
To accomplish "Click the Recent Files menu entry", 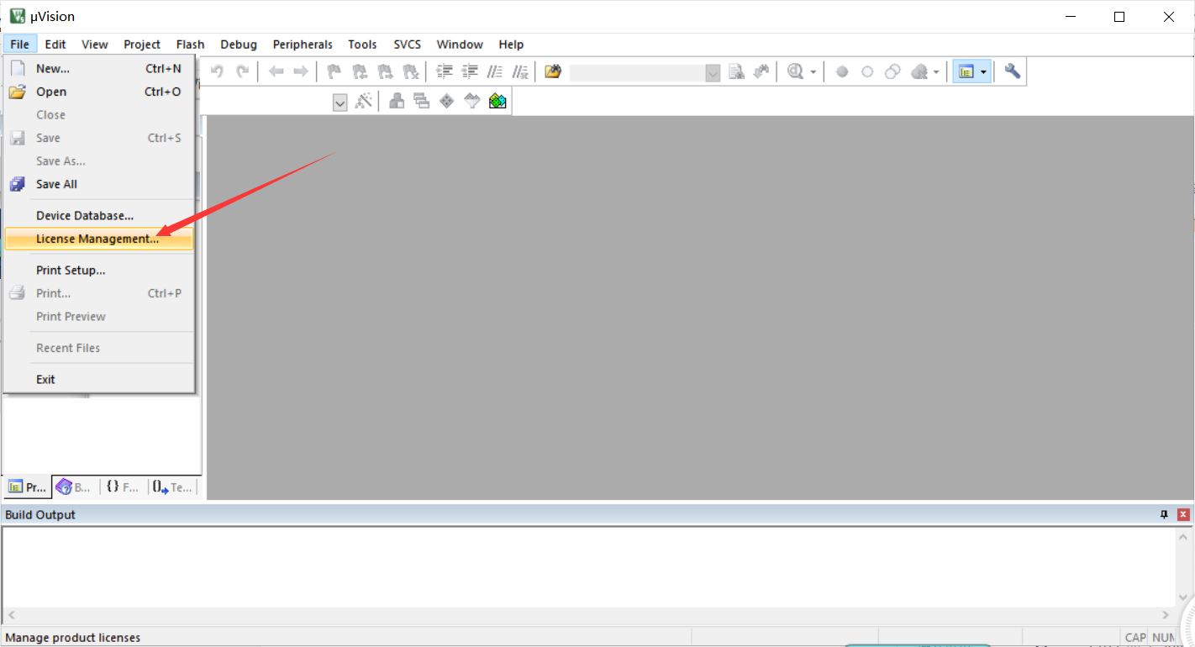I will tap(100, 348).
